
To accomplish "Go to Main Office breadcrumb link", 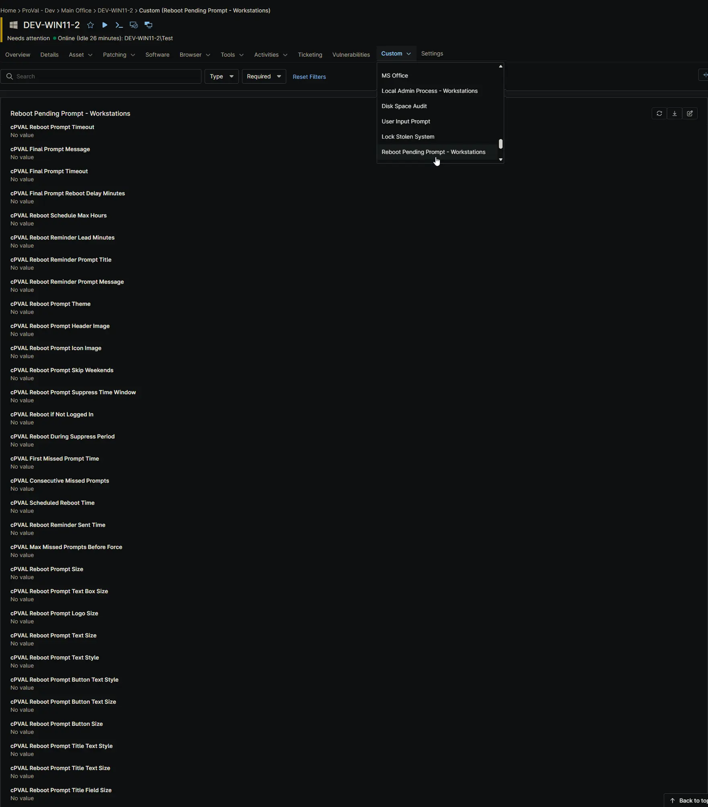I will [x=76, y=10].
